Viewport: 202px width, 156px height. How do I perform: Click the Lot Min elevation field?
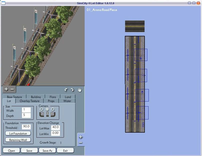(x=55, y=133)
